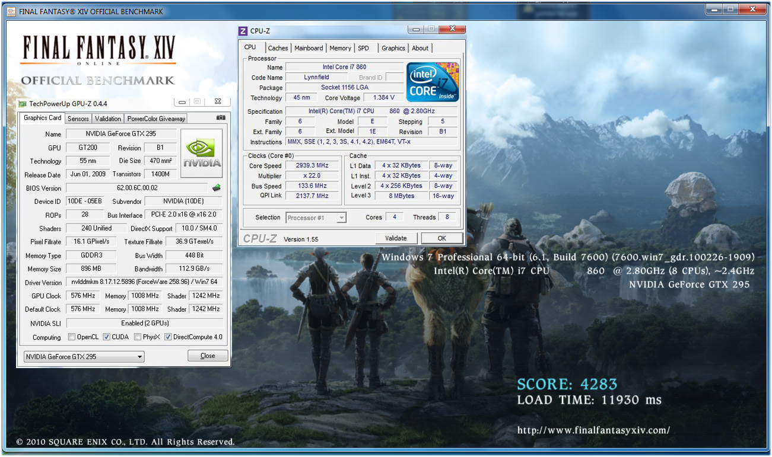
Task: Toggle the OpenCL checkbox
Action: pyautogui.click(x=72, y=337)
